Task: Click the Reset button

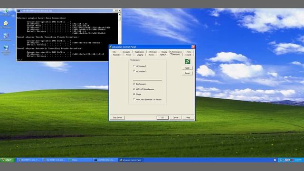Action: pos(187,73)
